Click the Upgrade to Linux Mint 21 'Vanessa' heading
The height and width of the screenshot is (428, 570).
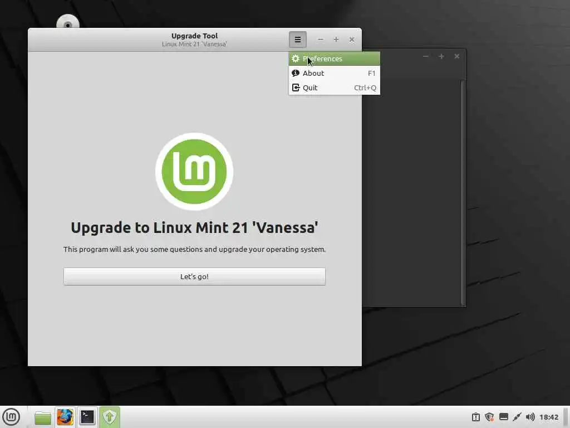194,228
